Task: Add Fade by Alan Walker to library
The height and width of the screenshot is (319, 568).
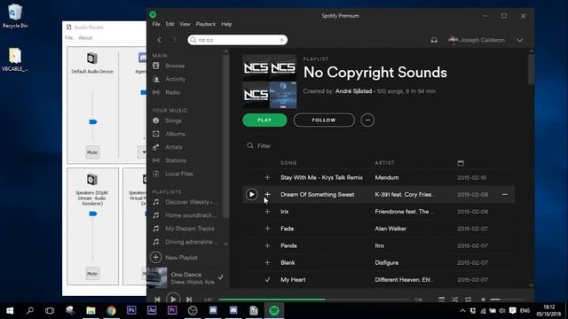Action: pos(267,229)
